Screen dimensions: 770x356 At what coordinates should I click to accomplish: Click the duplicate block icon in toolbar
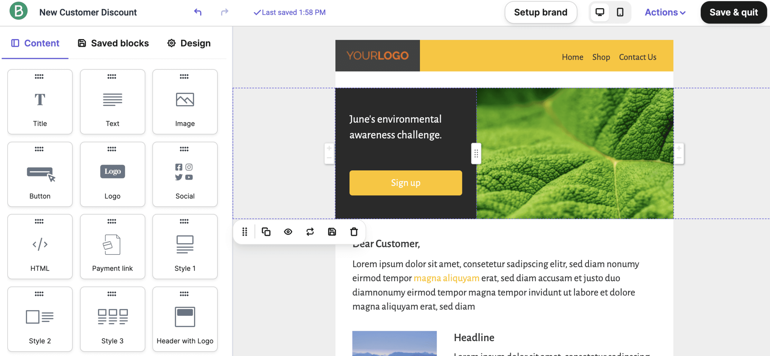[266, 231]
